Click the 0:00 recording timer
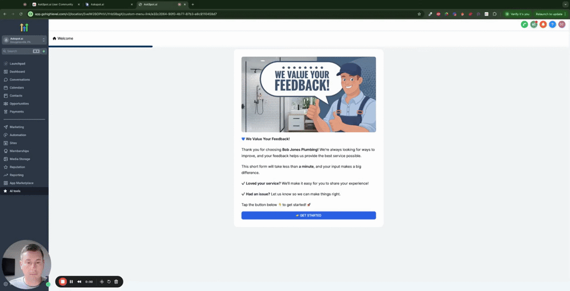 click(x=89, y=282)
